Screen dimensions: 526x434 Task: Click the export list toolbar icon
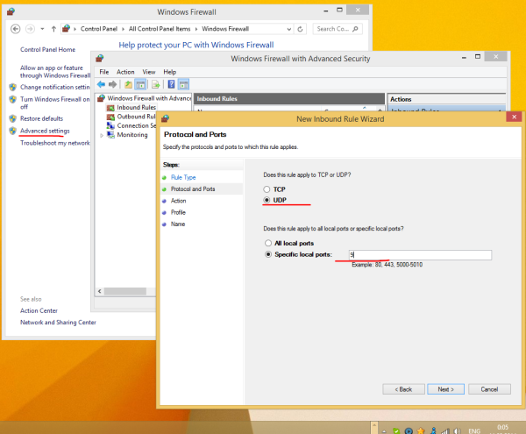coord(154,84)
